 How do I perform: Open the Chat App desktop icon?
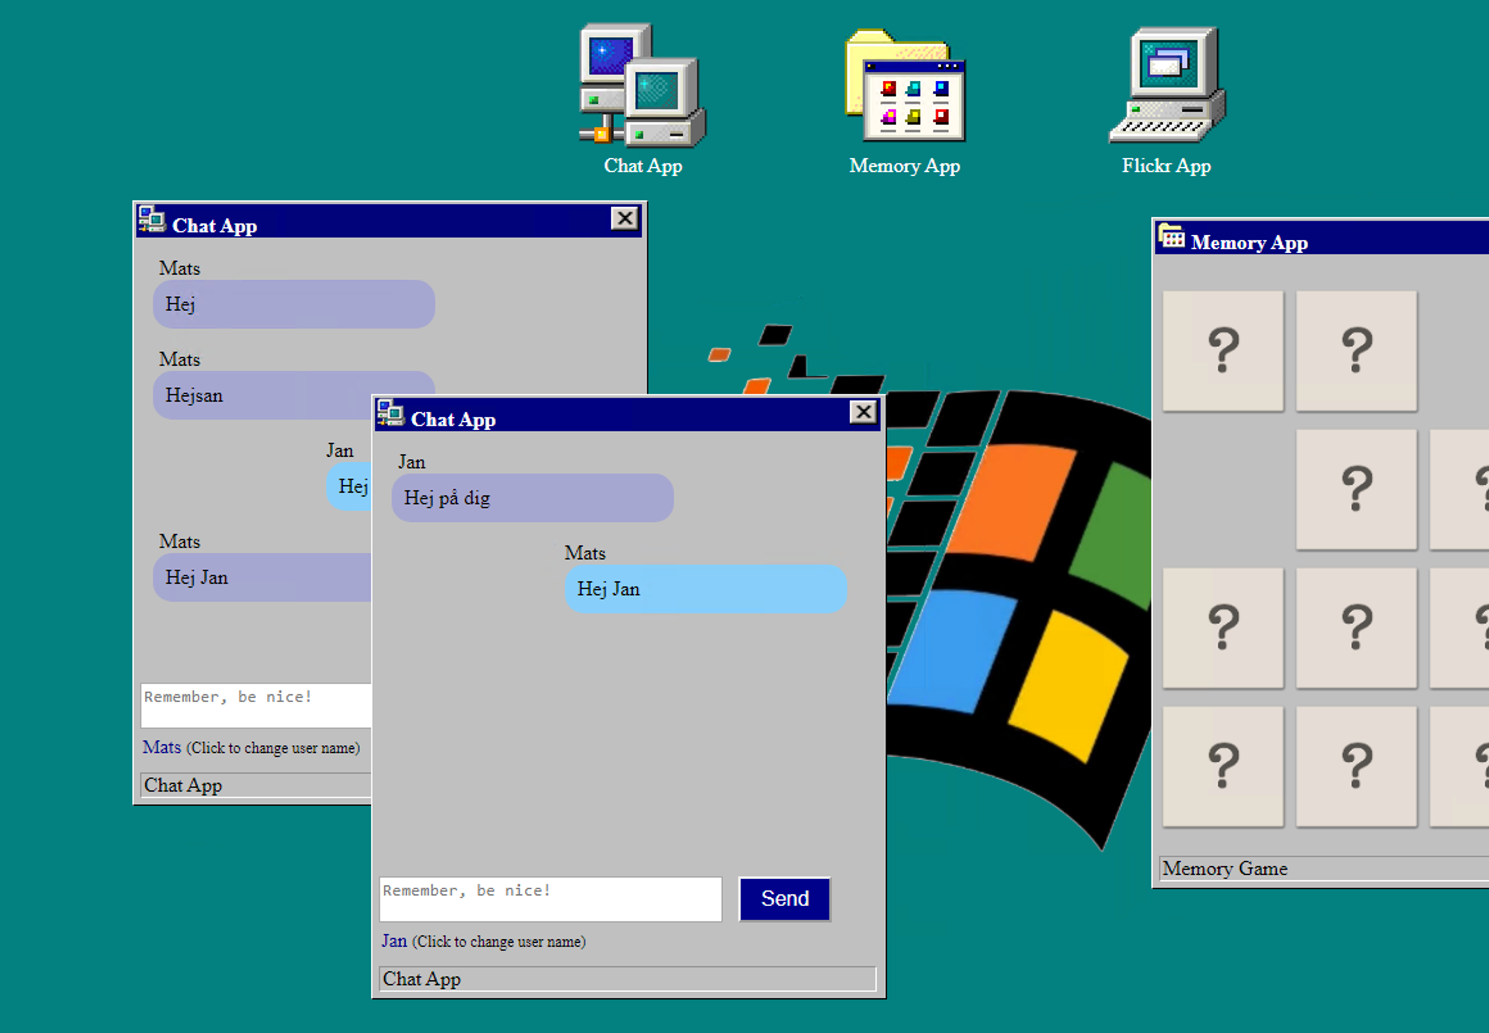click(642, 99)
